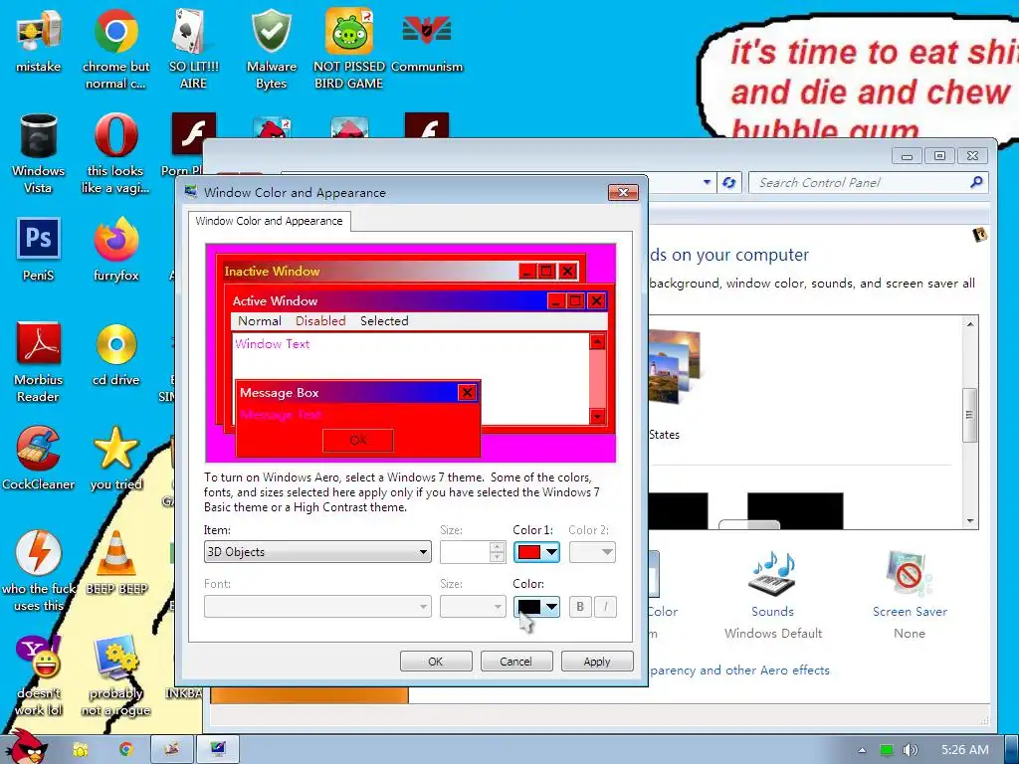The width and height of the screenshot is (1019, 764).
Task: Open the Color 1 dropdown
Action: point(551,552)
